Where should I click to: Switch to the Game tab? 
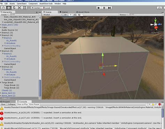pyautogui.click(x=64, y=12)
